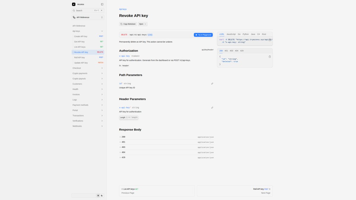The width and height of the screenshot is (356, 200).
Task: Go to next page Roll API key
Action: 235,191
